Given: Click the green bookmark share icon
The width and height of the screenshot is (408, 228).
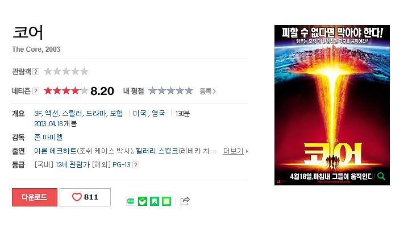Looking at the screenshot, I should pyautogui.click(x=155, y=201).
